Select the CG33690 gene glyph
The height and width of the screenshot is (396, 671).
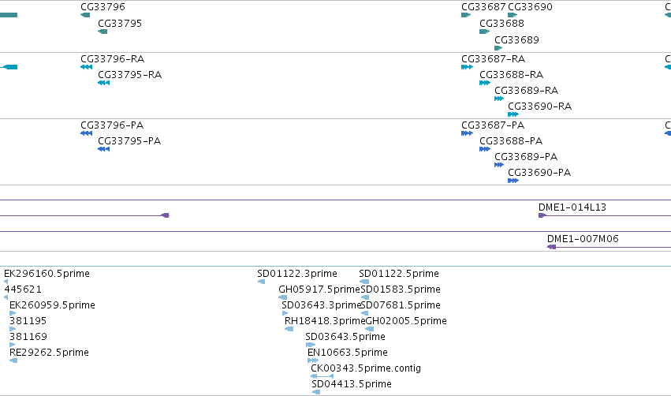click(513, 15)
